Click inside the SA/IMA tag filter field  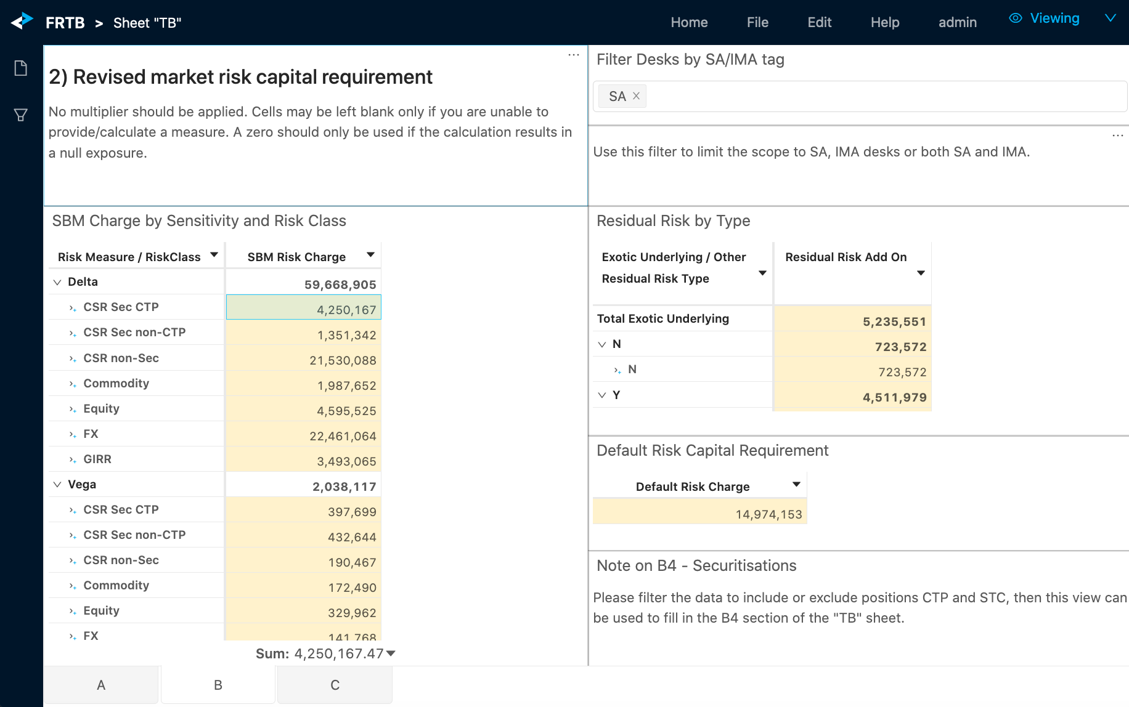click(860, 96)
